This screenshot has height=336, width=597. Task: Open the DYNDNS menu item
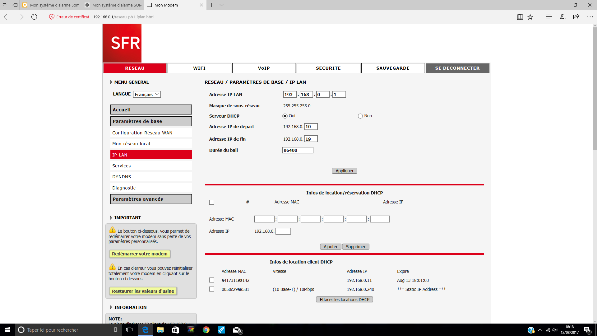pos(151,177)
